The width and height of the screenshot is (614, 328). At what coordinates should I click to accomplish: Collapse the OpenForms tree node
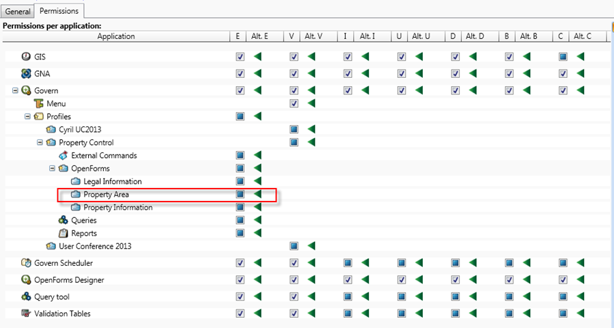click(52, 168)
